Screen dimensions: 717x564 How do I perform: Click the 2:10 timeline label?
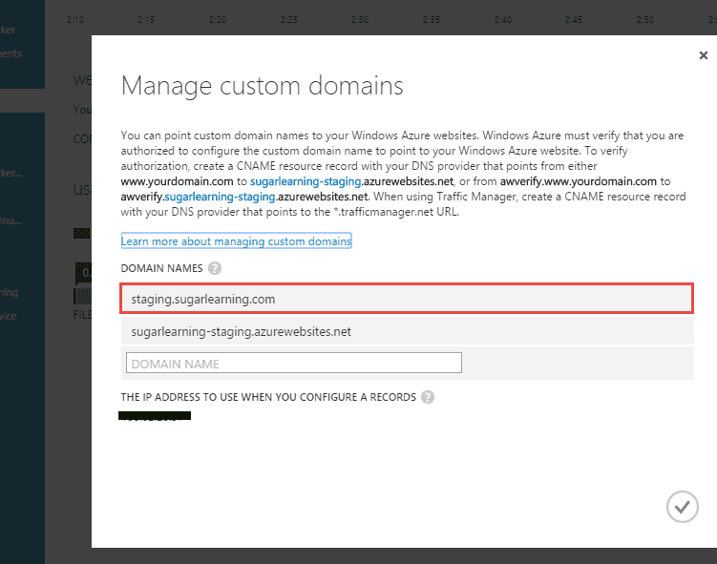click(75, 19)
